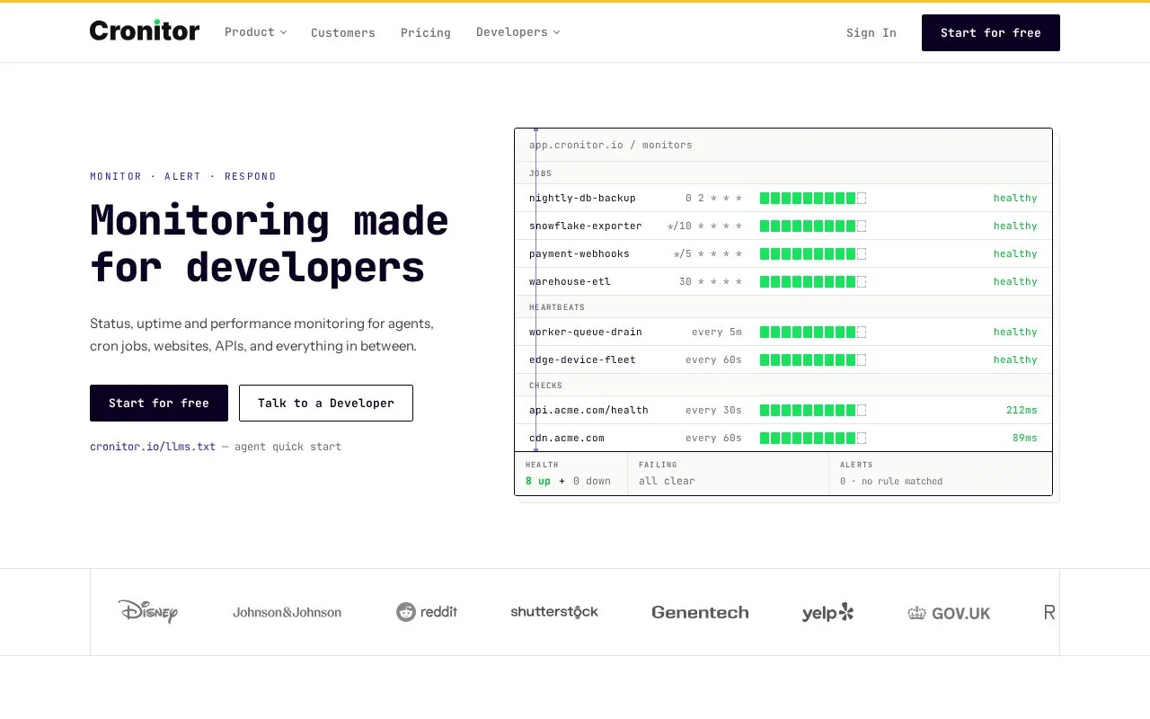Click the 212ms response time
The width and height of the screenshot is (1150, 719).
pyautogui.click(x=1022, y=411)
